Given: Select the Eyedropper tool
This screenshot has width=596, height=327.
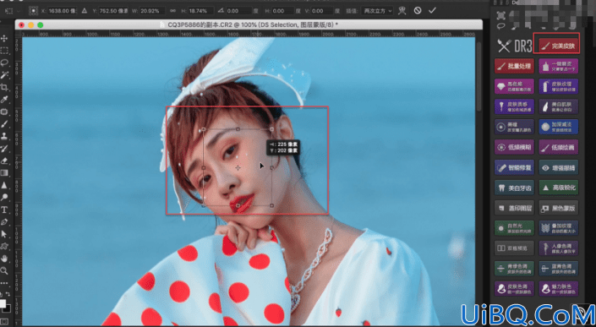Looking at the screenshot, I should tap(4, 100).
